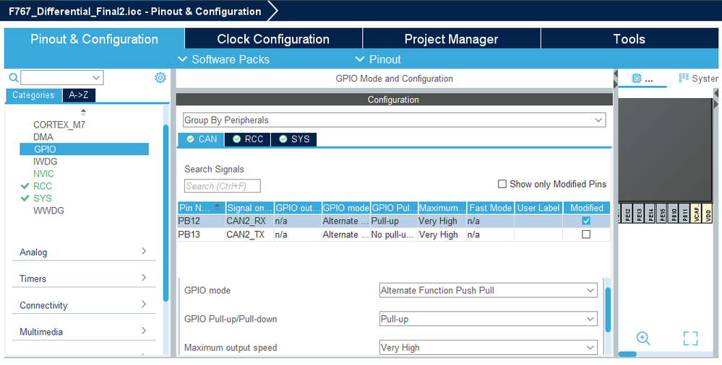This screenshot has height=365, width=722.
Task: Open the System view tab icon
Action: pos(683,78)
